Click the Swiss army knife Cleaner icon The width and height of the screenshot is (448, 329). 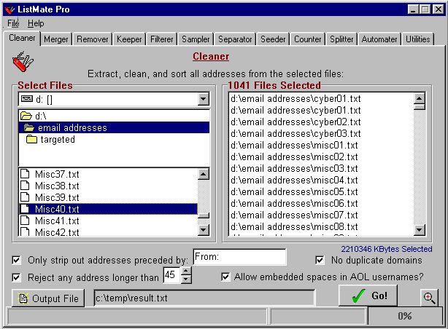coord(23,61)
